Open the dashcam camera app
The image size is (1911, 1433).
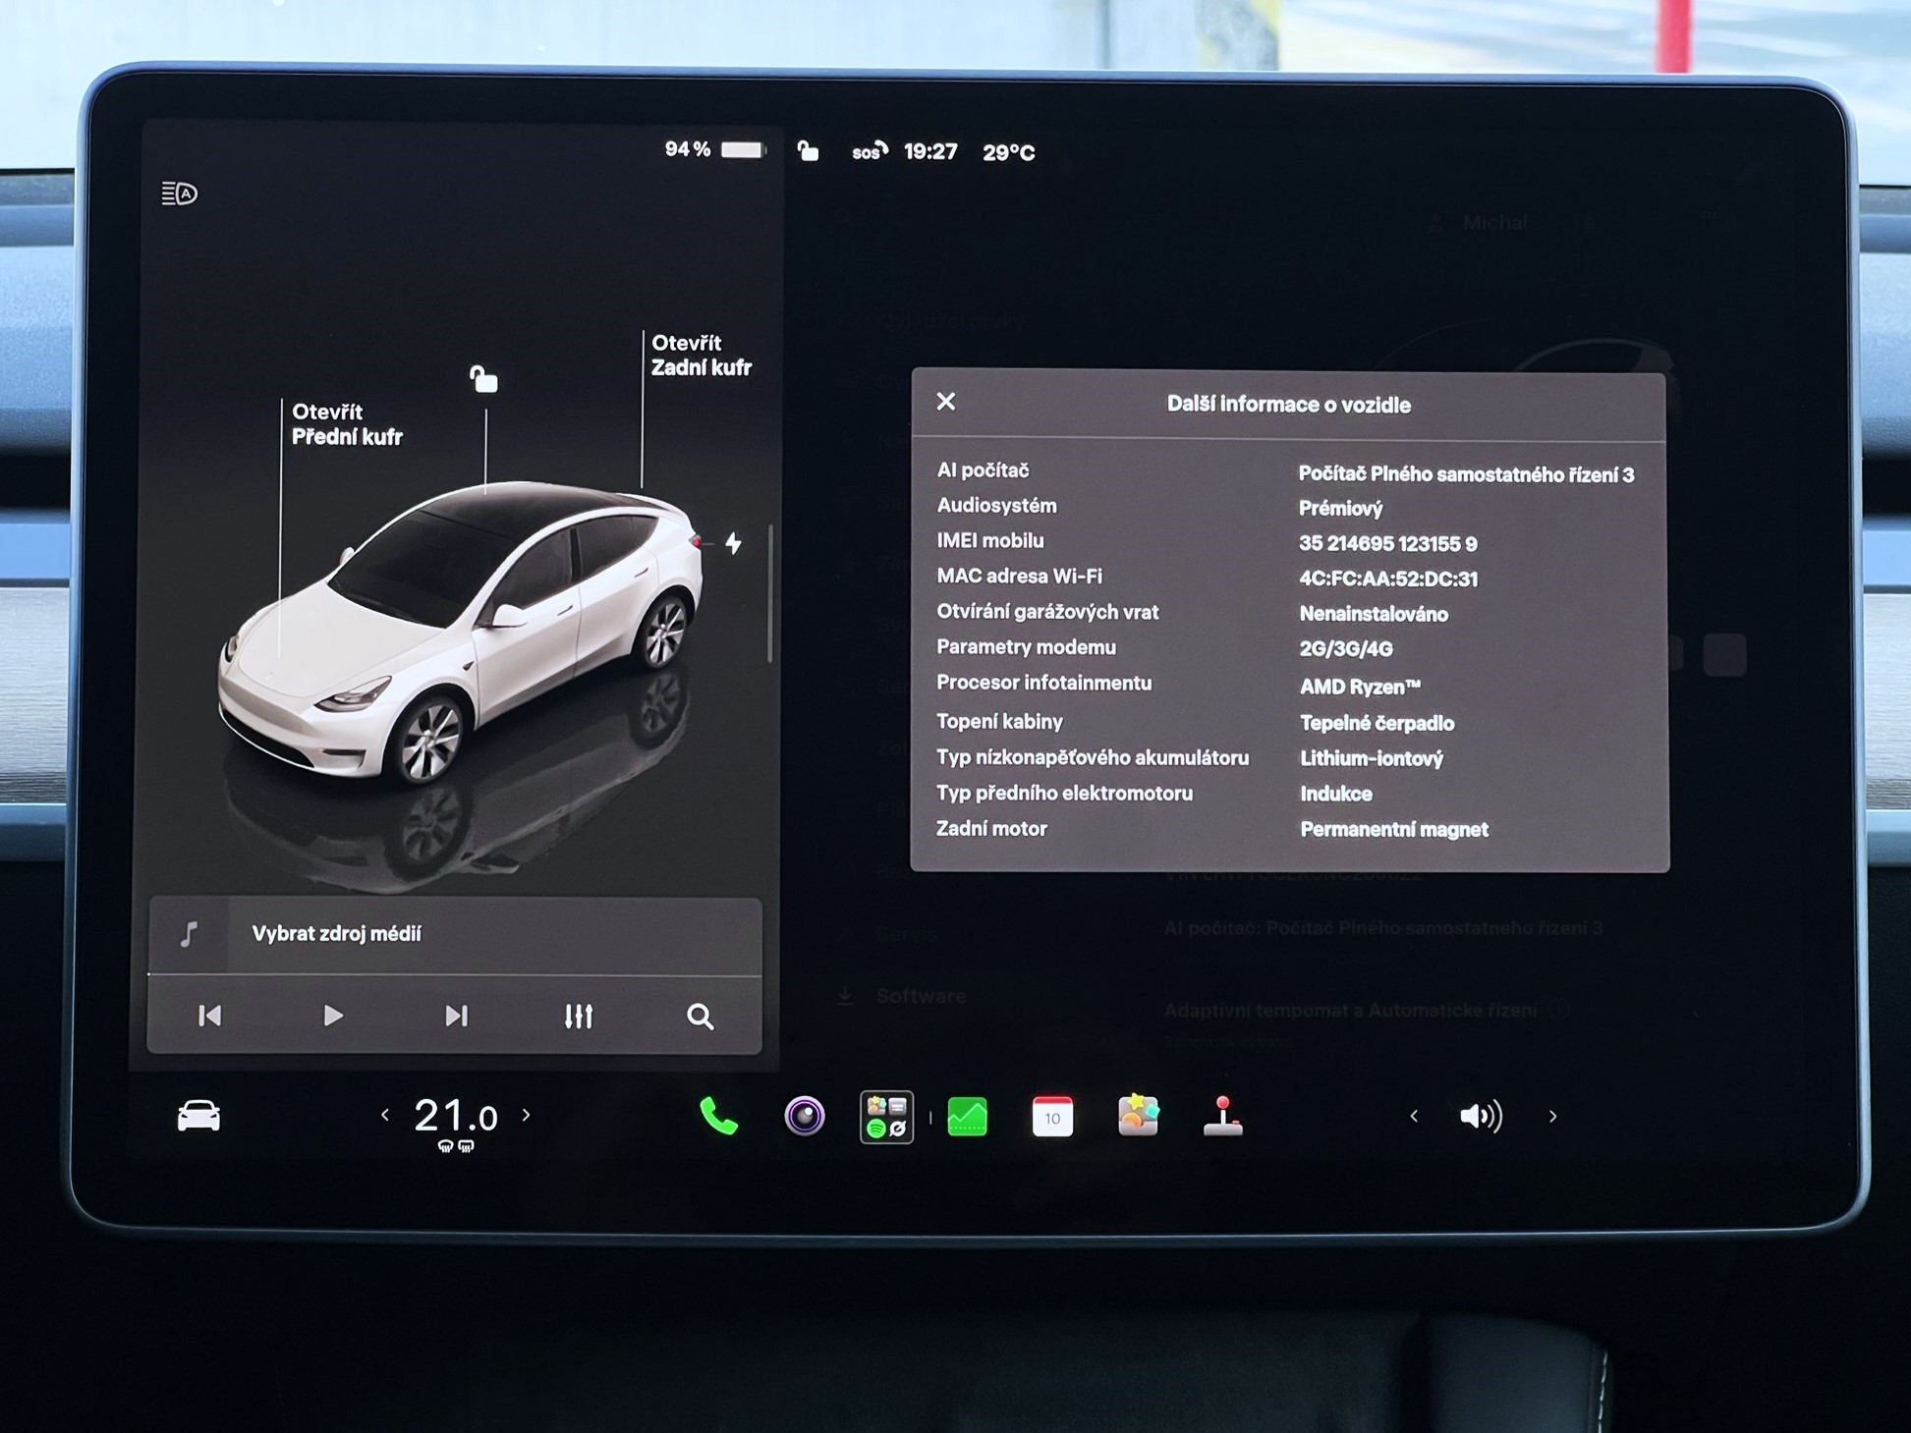click(804, 1117)
